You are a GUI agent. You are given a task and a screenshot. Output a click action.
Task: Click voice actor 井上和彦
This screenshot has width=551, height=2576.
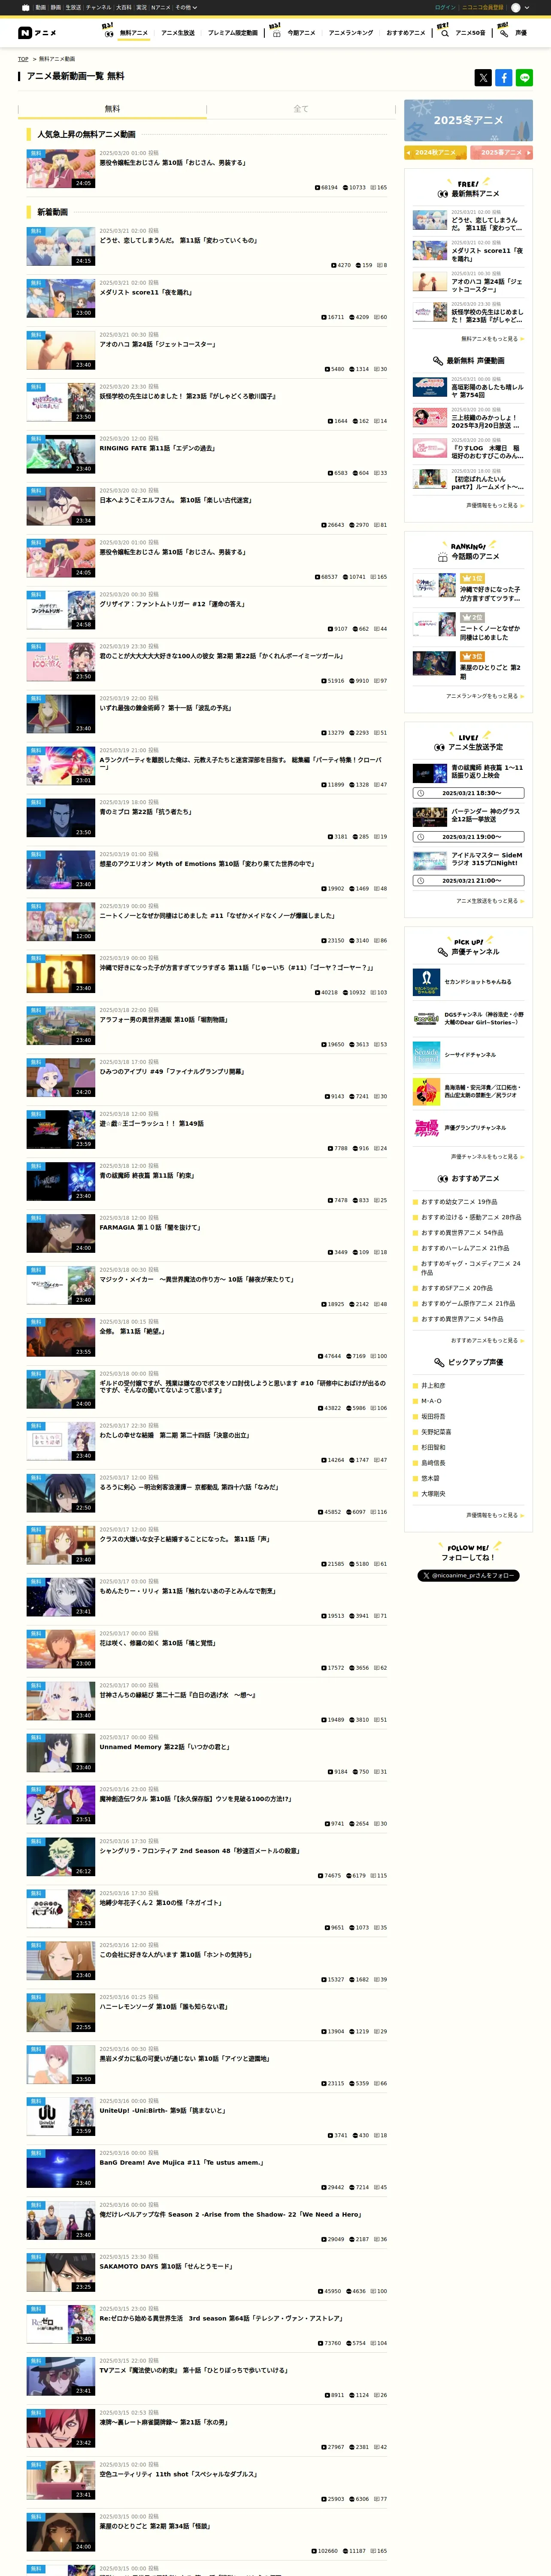[x=433, y=1386]
